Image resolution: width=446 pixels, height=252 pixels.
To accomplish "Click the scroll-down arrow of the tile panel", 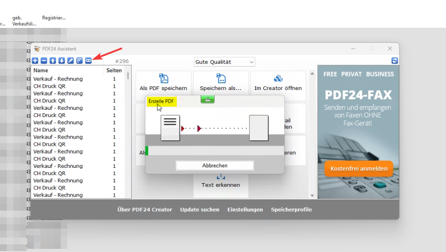I will pyautogui.click(x=312, y=195).
